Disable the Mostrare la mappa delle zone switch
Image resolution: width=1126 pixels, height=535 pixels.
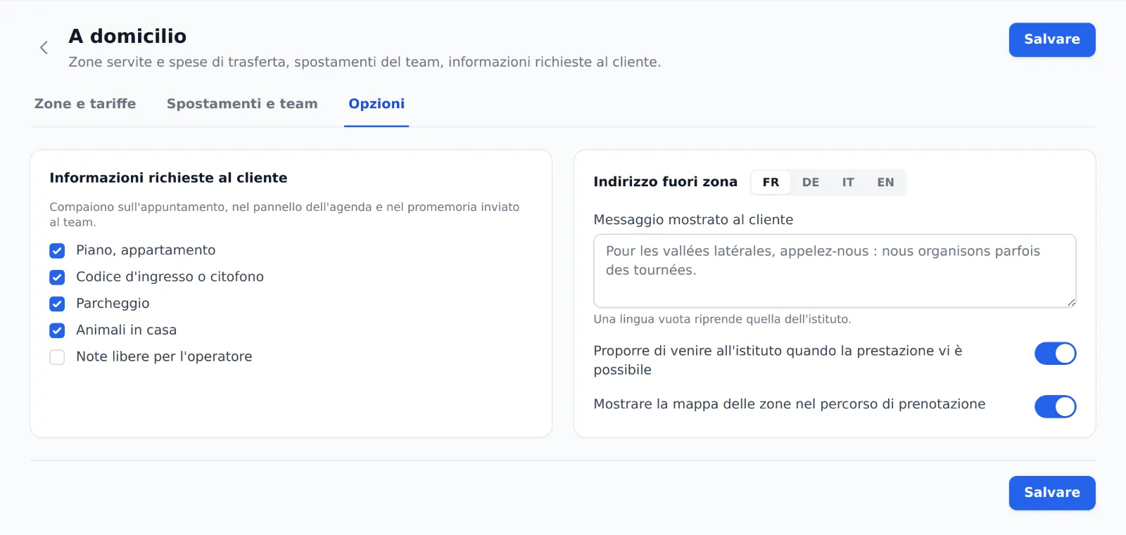click(x=1055, y=406)
